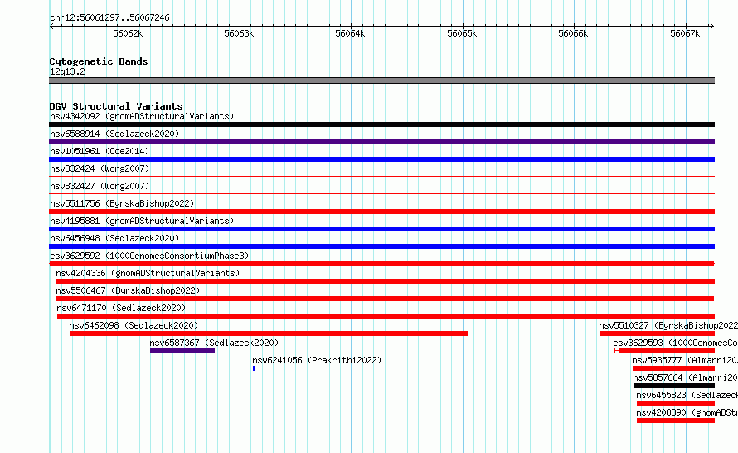Image resolution: width=738 pixels, height=453 pixels.
Task: Click the red nsv4208890 variant bar
Action: tap(676, 421)
